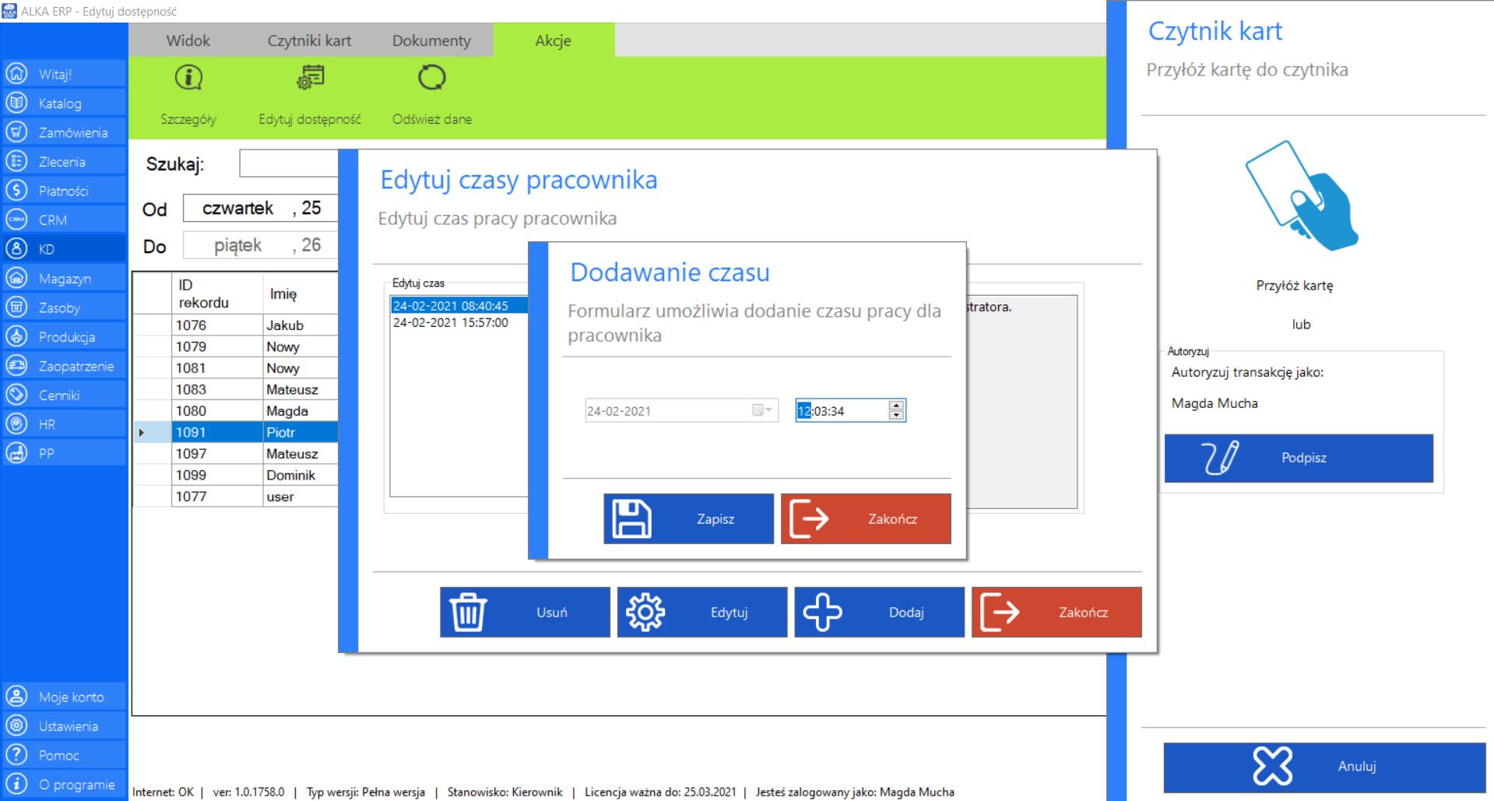This screenshot has width=1494, height=801.
Task: Select the row with ID 1097
Action: click(192, 454)
